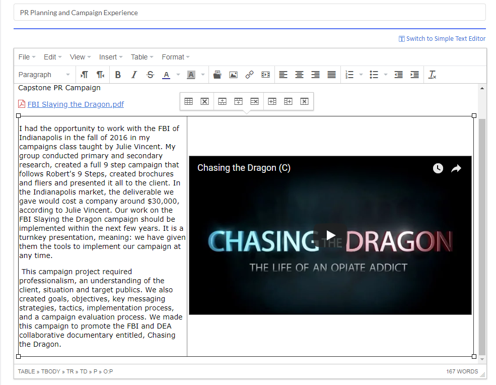Delete the current table row
This screenshot has height=385, width=496.
[x=254, y=101]
